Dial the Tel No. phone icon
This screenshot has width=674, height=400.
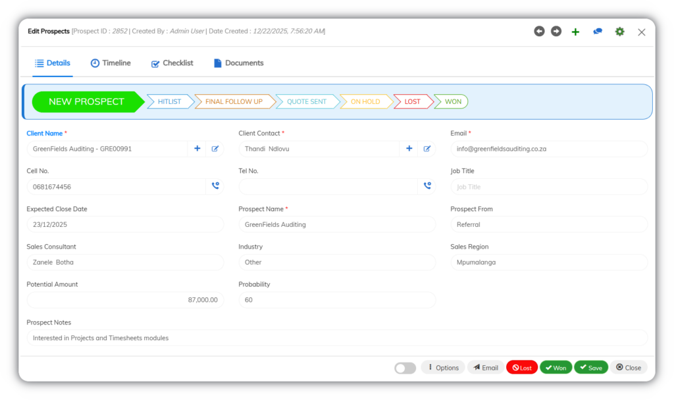click(427, 186)
